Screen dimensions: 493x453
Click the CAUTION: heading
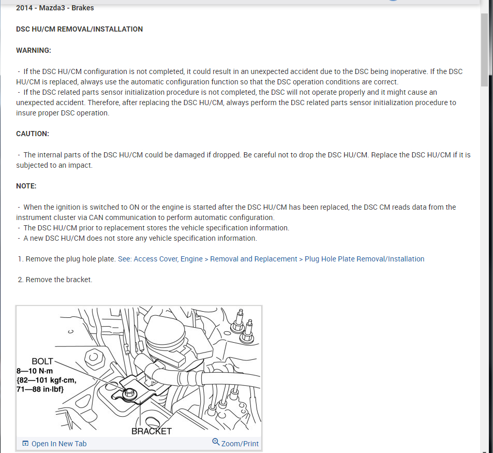(33, 134)
